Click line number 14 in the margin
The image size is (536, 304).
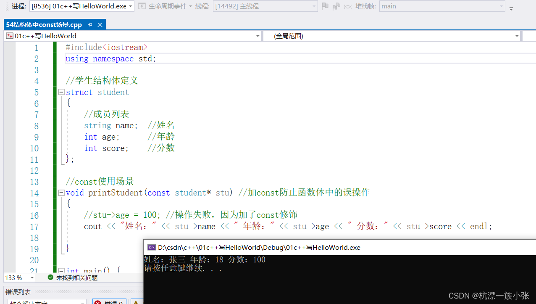[34, 193]
